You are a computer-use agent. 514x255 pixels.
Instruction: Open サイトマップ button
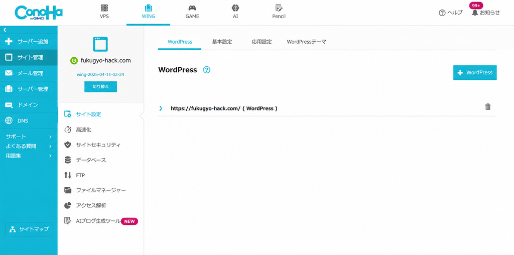[29, 229]
